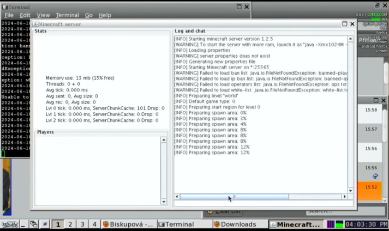Click the 15:58 entry in right window
Viewport: 389px width, 231px height.
coord(371,110)
